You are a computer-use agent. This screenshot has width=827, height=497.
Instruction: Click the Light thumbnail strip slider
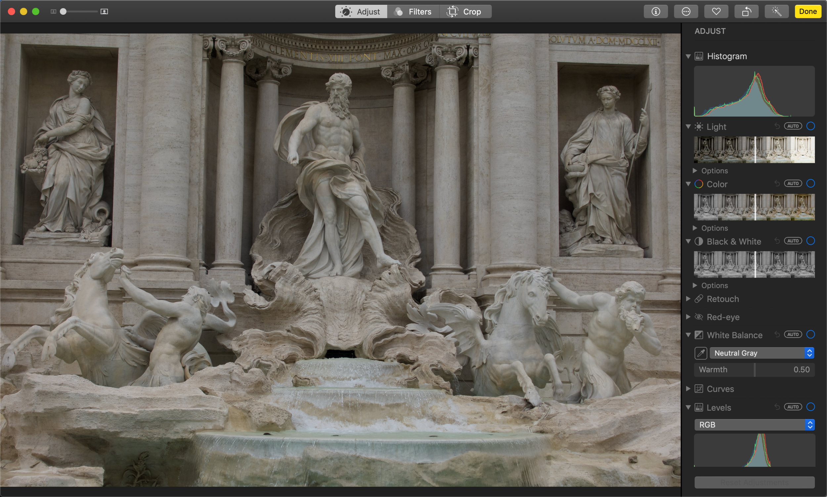pyautogui.click(x=755, y=150)
